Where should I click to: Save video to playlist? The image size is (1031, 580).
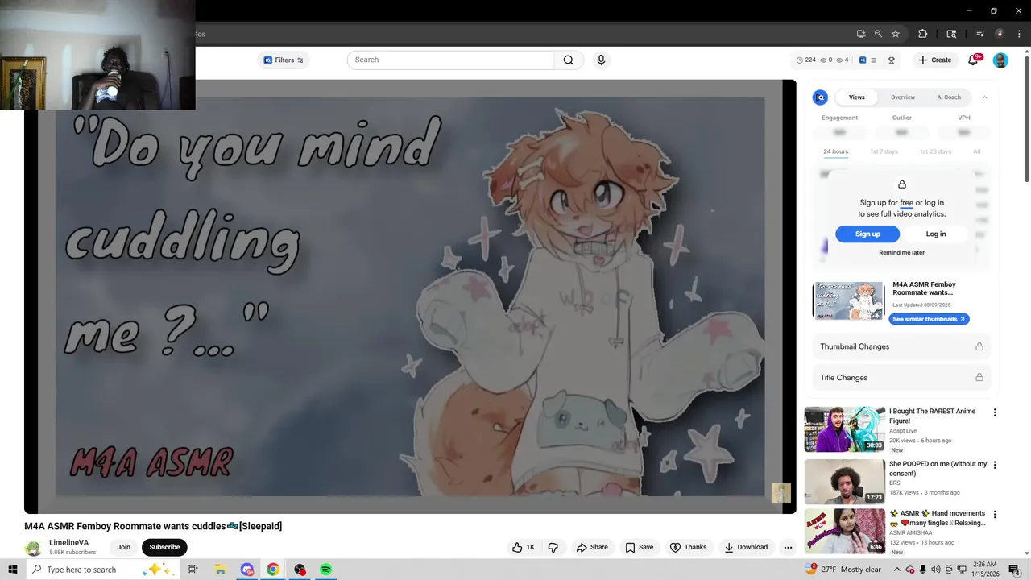click(640, 547)
